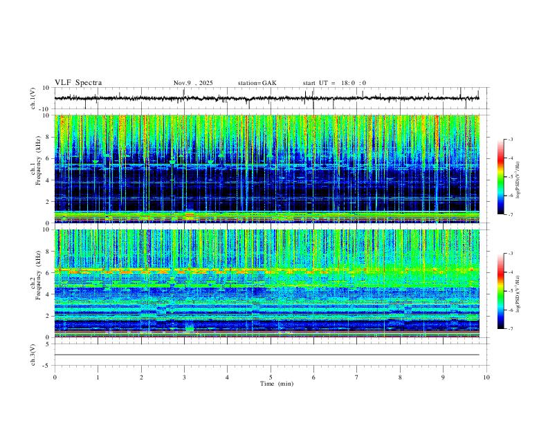Click the 'ch.3(V)' axis label
The height and width of the screenshot is (423, 548).
point(33,355)
